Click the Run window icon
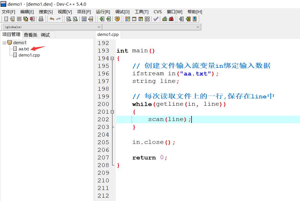 point(134,19)
